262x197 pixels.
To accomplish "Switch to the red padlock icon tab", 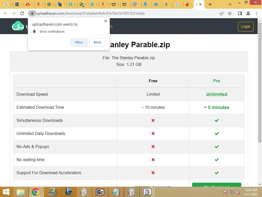I will [187, 4].
